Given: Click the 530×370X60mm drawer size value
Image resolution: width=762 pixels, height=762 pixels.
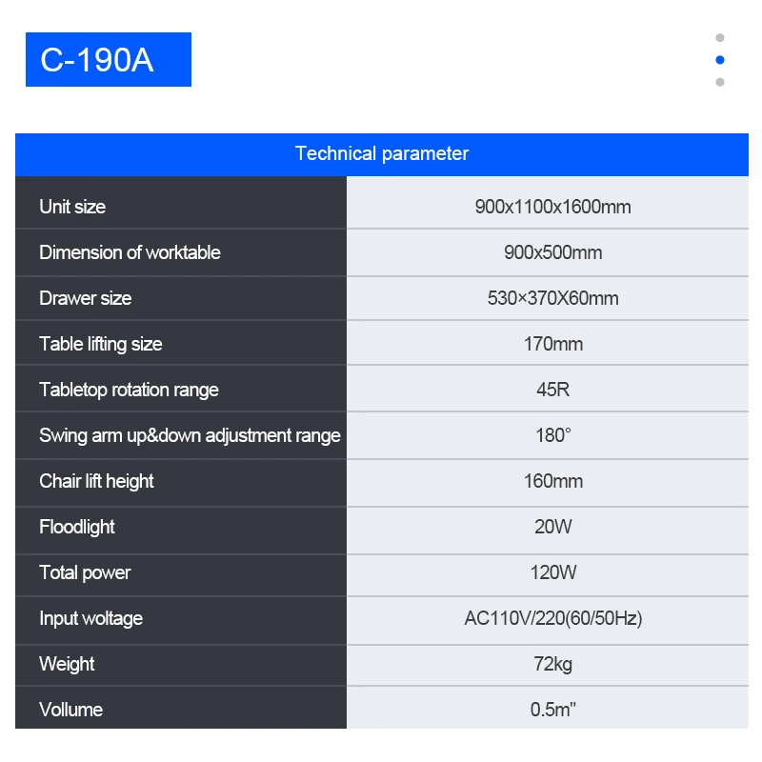Looking at the screenshot, I should [552, 298].
